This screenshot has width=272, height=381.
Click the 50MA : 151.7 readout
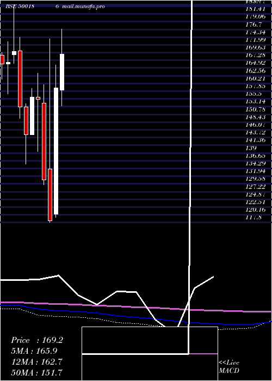37,372
